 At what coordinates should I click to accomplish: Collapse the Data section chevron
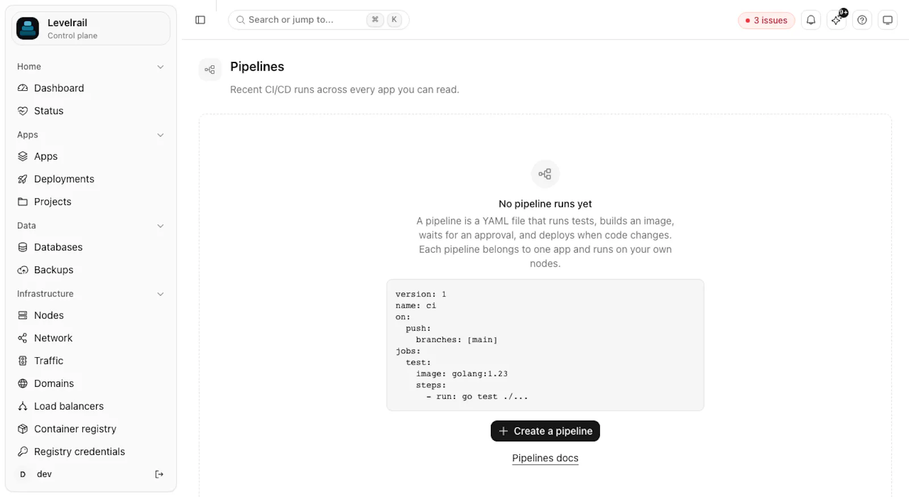[160, 226]
